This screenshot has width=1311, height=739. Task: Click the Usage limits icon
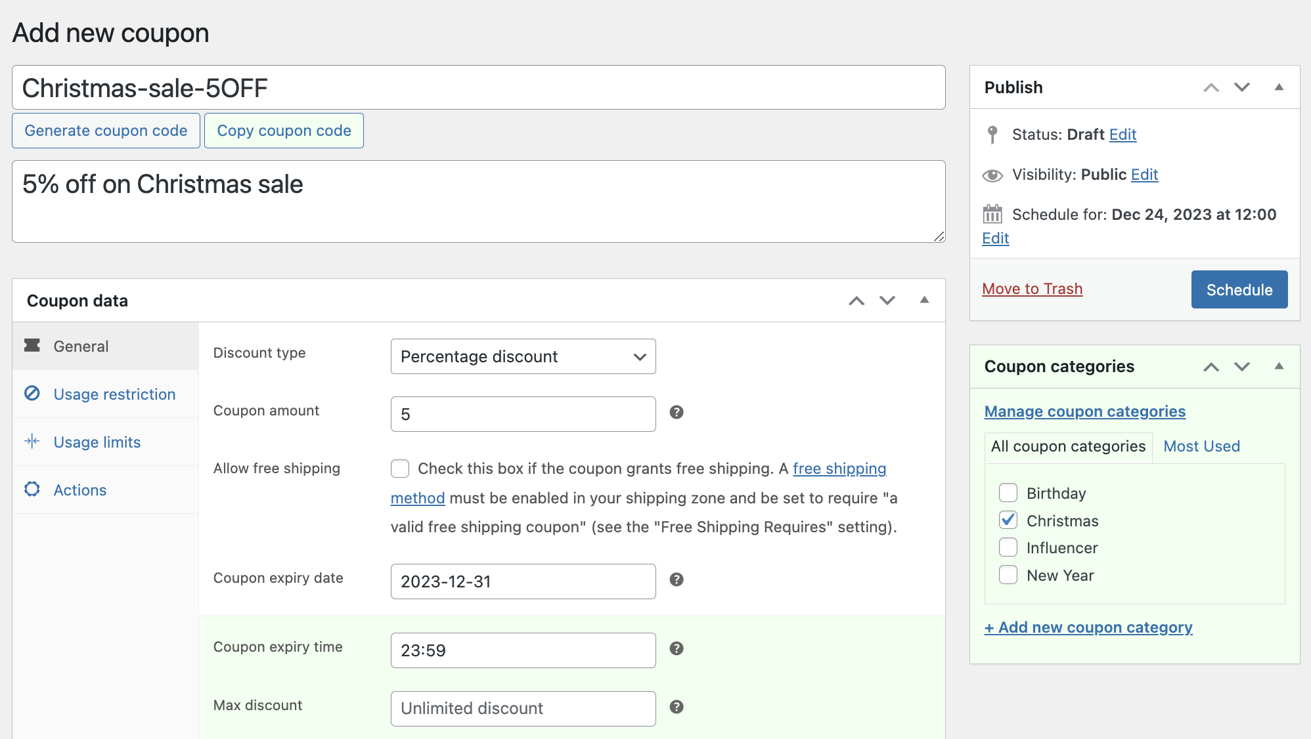pyautogui.click(x=32, y=442)
